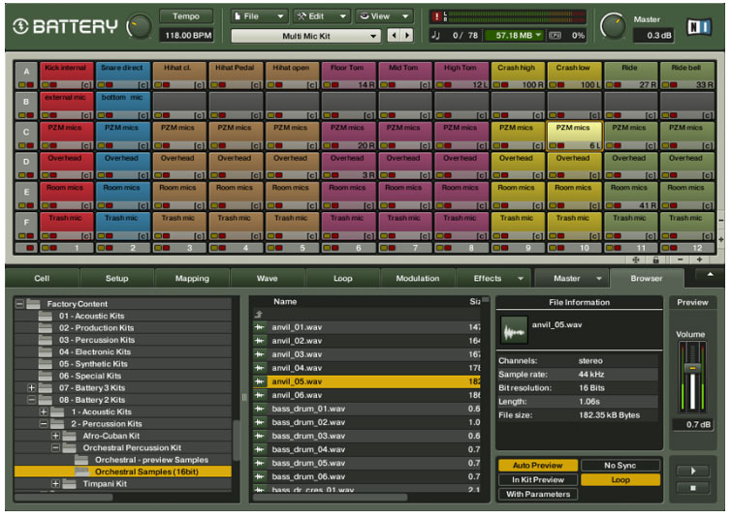
Task: Select the bottom mic cell
Action: click(122, 106)
